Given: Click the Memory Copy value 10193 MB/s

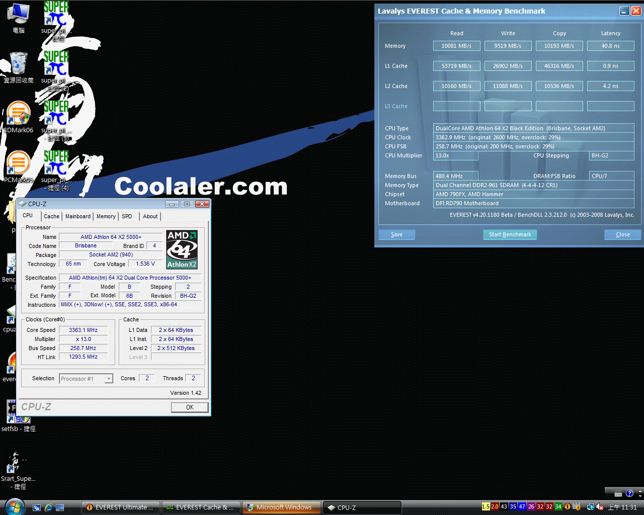Looking at the screenshot, I should coord(559,46).
